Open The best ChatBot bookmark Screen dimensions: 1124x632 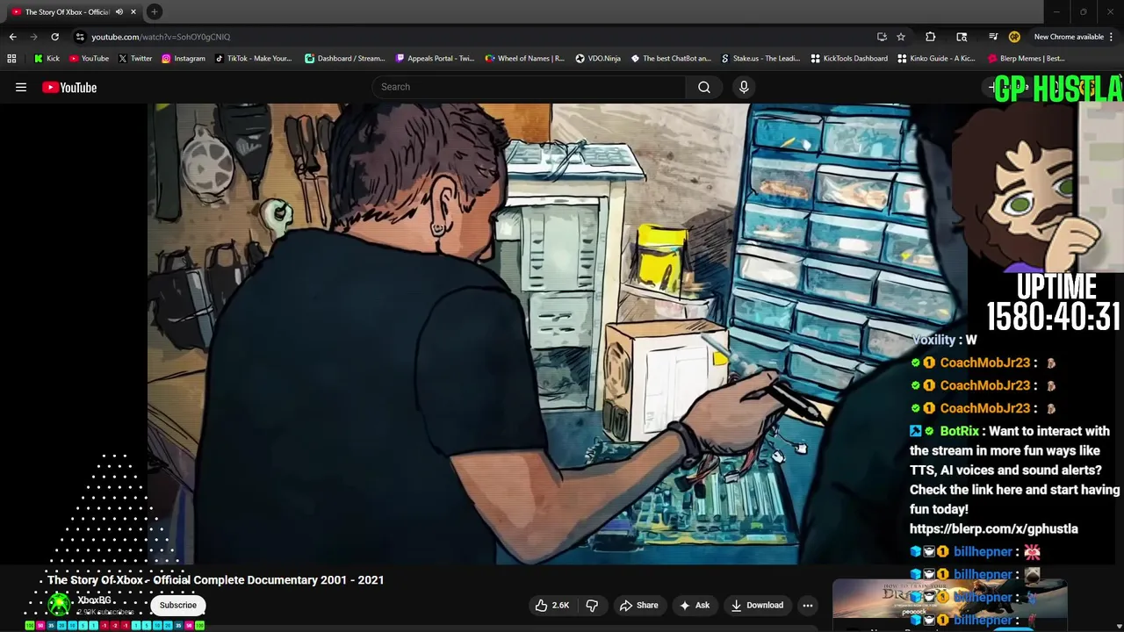670,59
